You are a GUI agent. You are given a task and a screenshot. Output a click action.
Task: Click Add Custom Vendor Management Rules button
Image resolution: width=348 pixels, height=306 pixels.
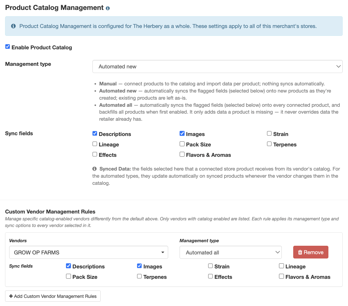point(53,296)
